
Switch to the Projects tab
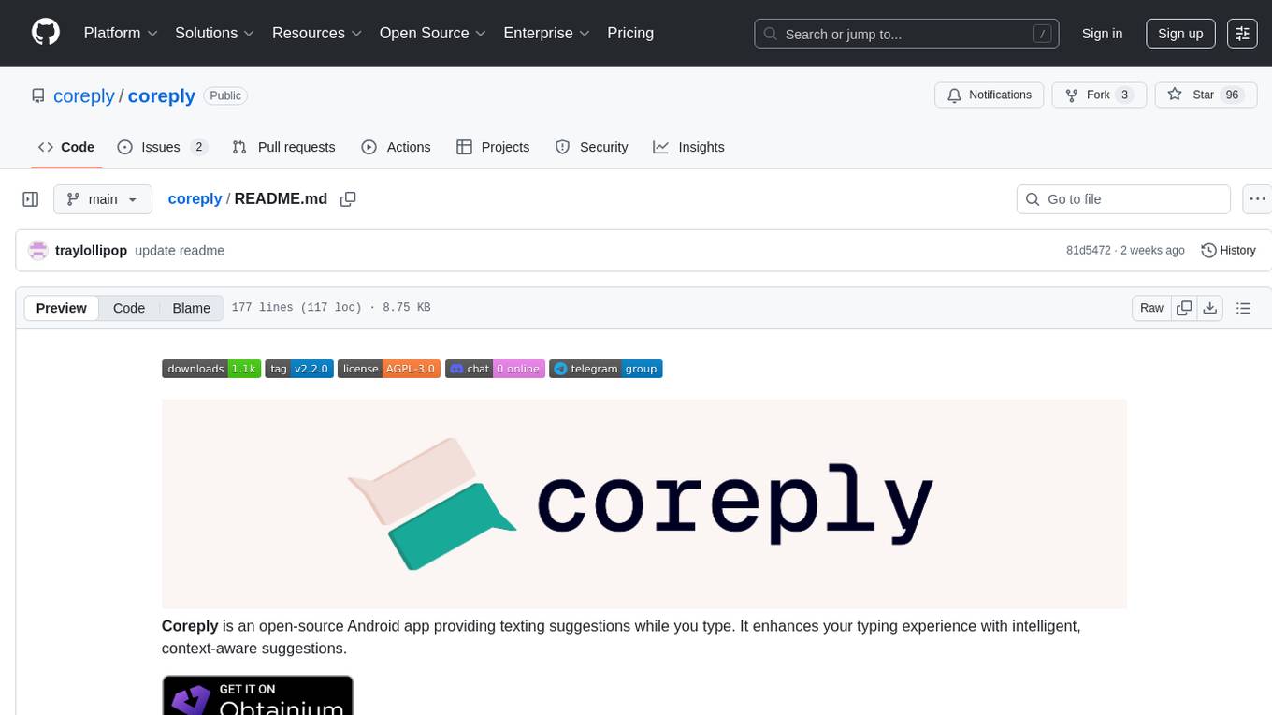click(493, 147)
